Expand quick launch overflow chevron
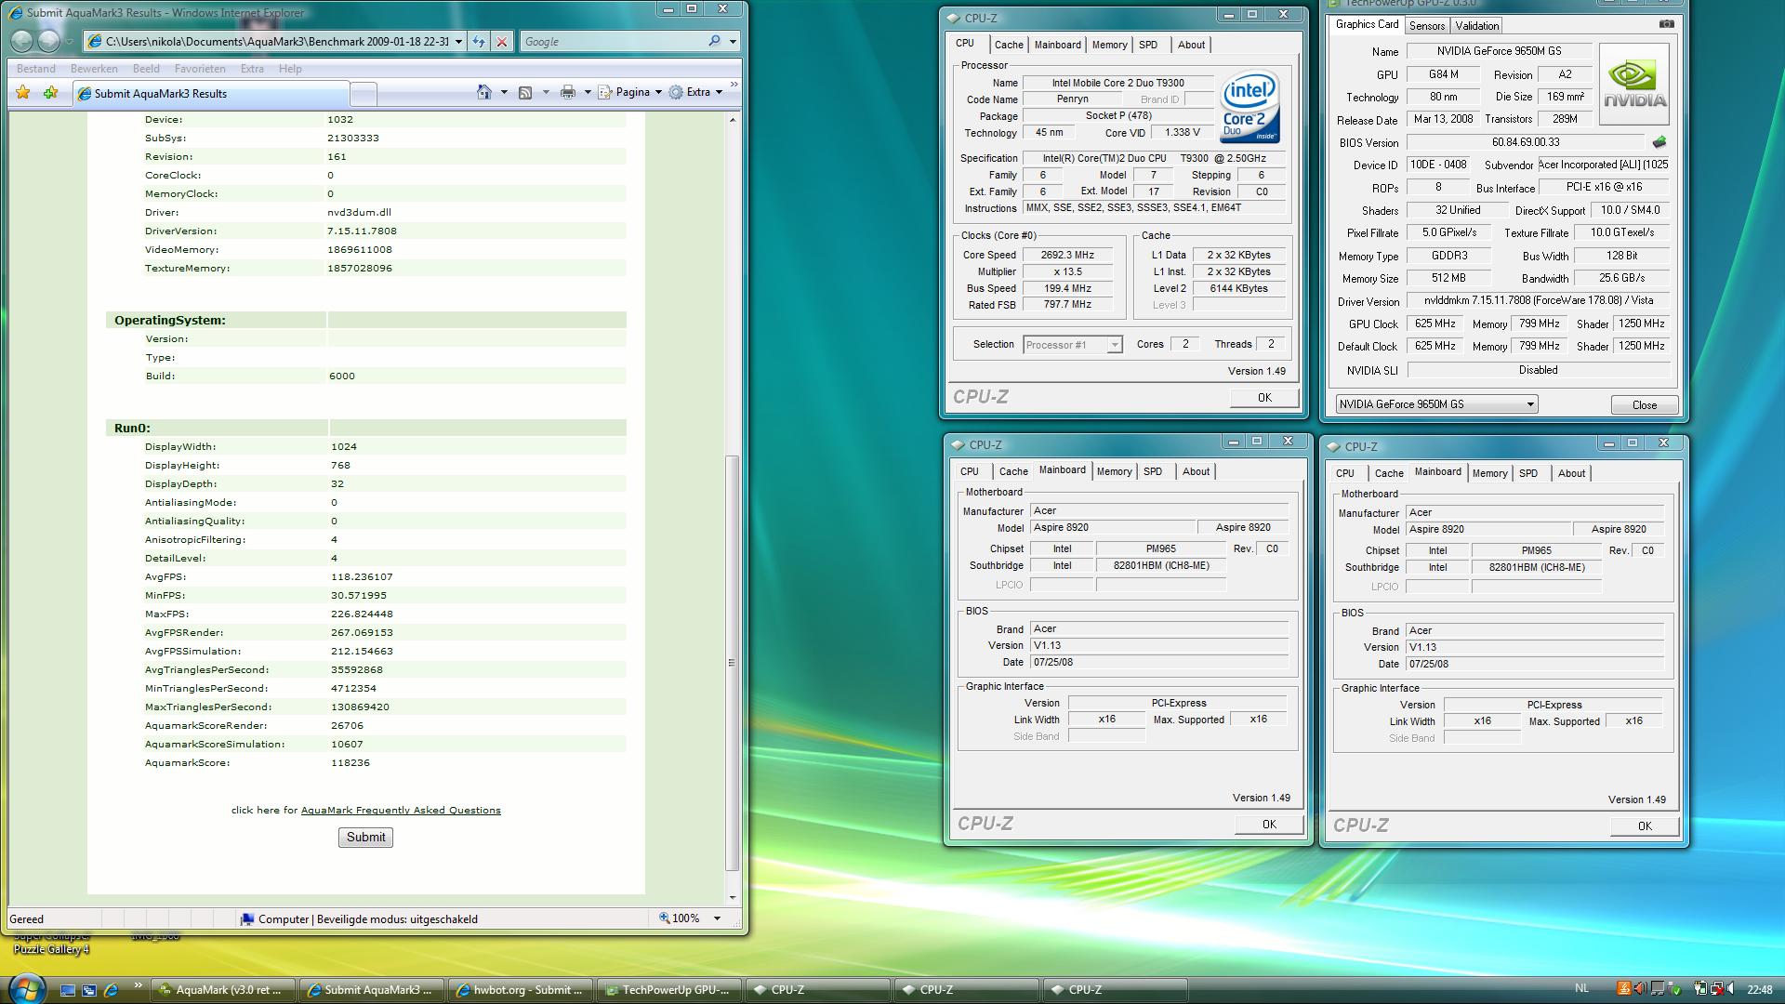Screen dimensions: 1785x1004 point(138,986)
